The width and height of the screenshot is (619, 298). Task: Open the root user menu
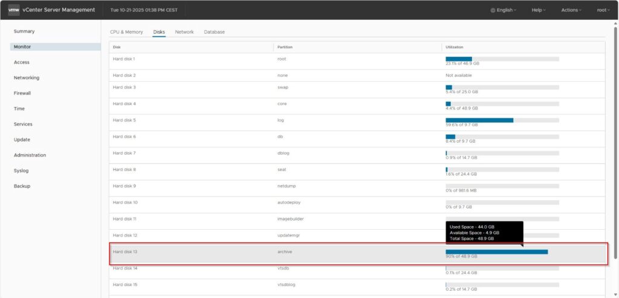click(603, 10)
